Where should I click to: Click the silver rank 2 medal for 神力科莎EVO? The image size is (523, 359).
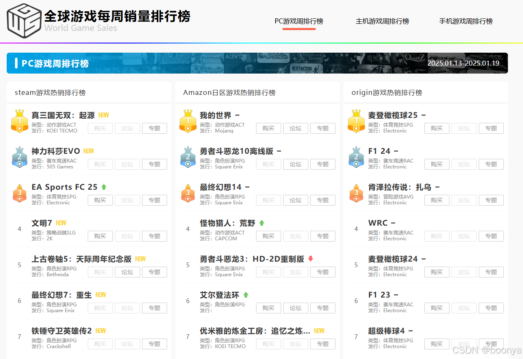click(x=19, y=157)
